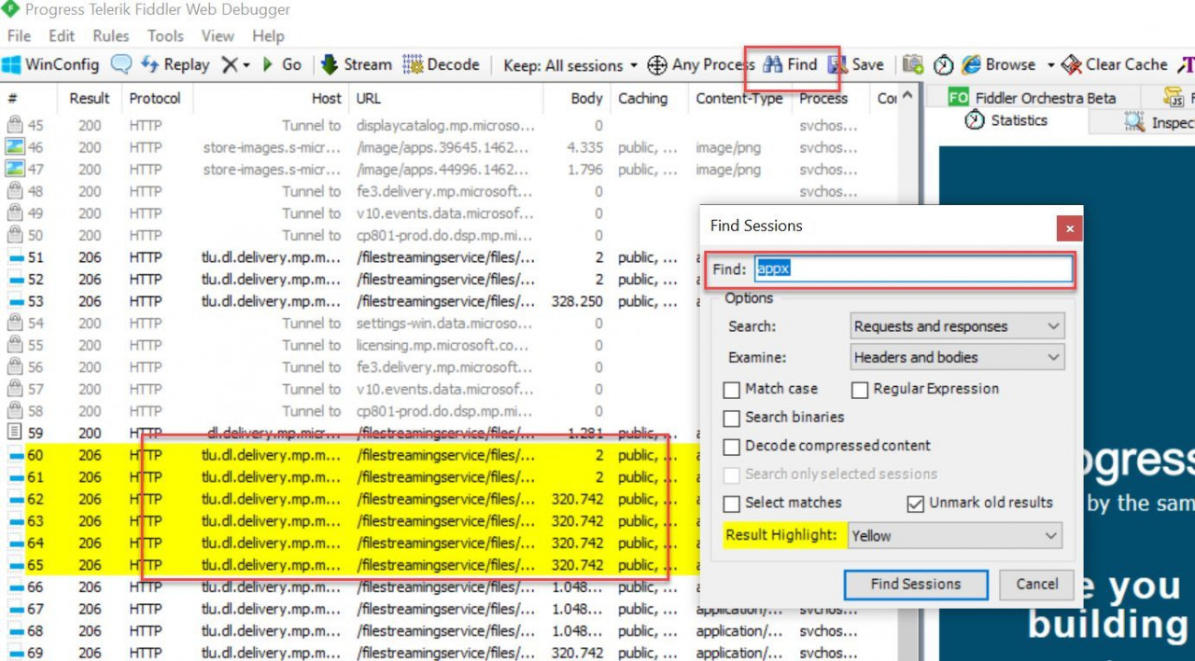The image size is (1195, 661).
Task: Click the Find text input field
Action: (x=914, y=269)
